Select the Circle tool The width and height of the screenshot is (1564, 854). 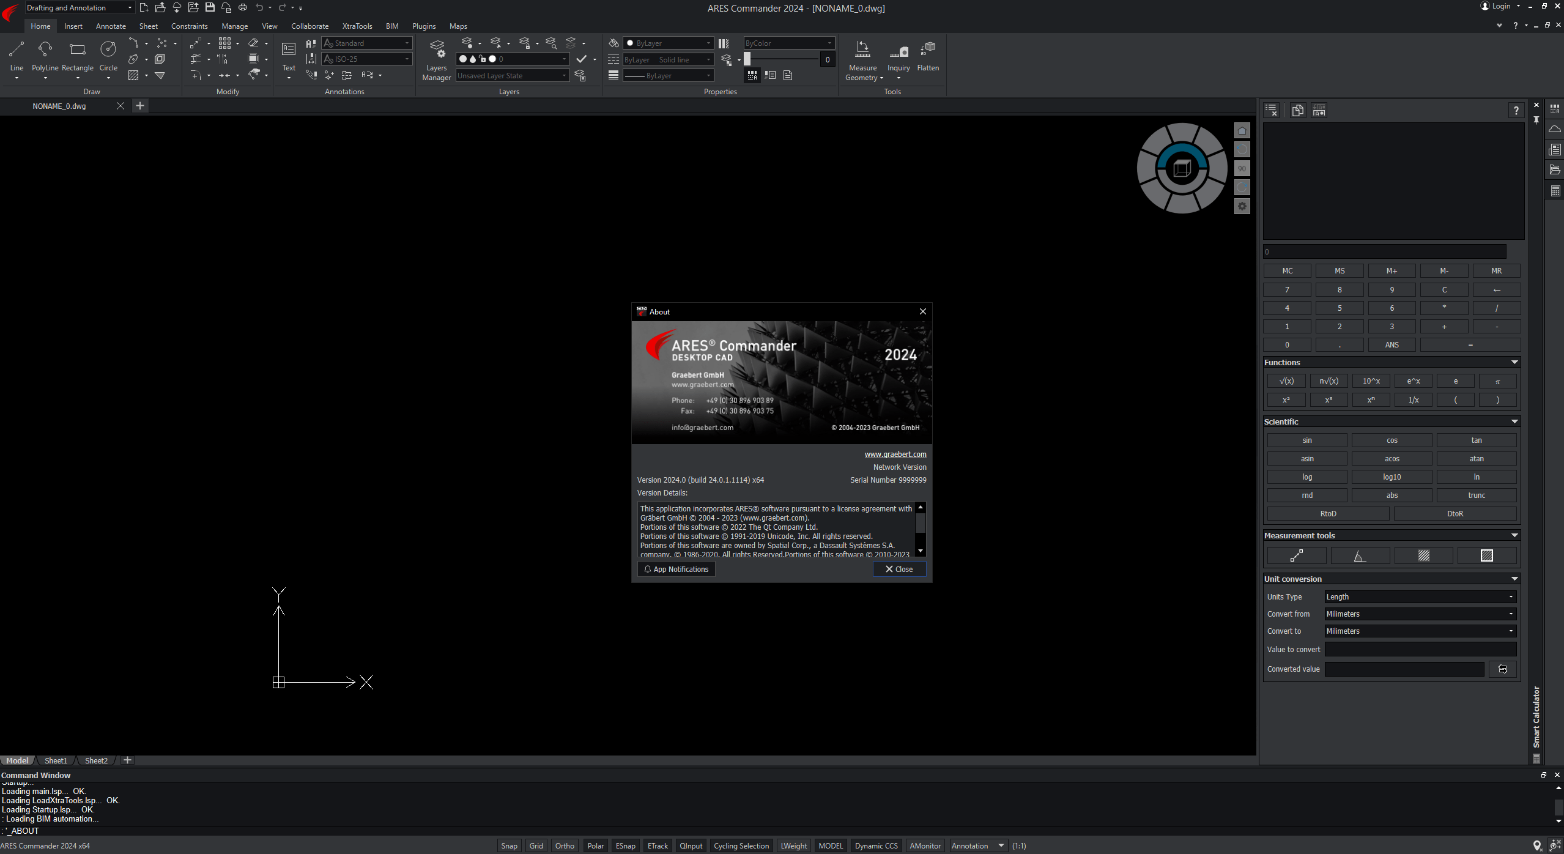pos(108,55)
